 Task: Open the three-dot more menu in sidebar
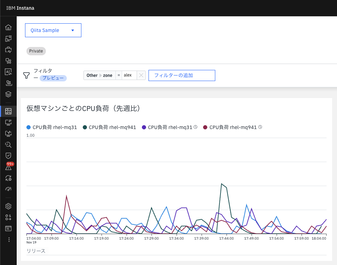click(x=9, y=240)
